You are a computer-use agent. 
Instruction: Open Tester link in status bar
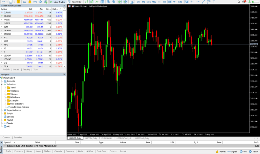pos(254,152)
